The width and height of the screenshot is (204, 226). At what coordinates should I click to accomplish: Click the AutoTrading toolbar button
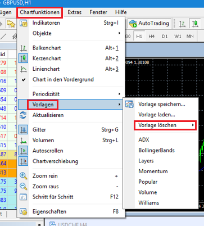[x=149, y=24]
